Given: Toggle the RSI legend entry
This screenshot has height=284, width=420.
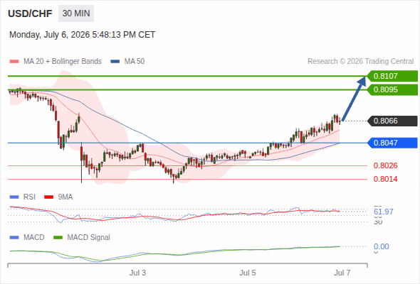Looking at the screenshot, I should [23, 197].
